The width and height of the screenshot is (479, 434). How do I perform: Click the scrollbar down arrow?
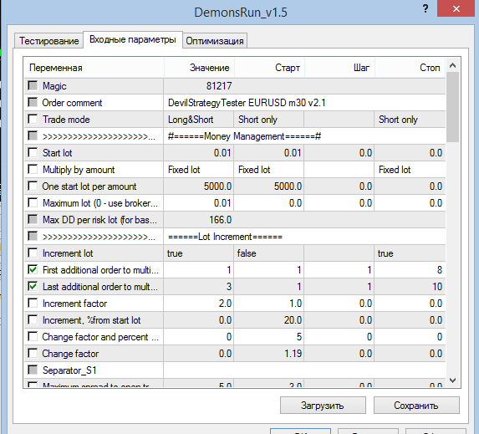pos(453,380)
